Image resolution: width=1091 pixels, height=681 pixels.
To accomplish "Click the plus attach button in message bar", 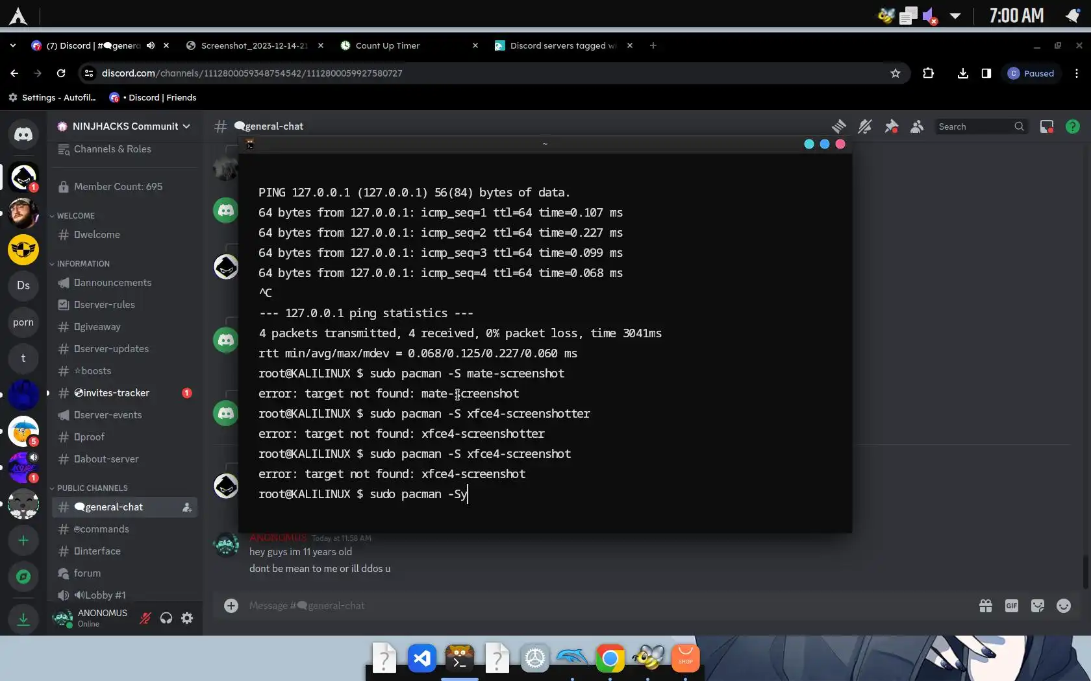I will (231, 606).
